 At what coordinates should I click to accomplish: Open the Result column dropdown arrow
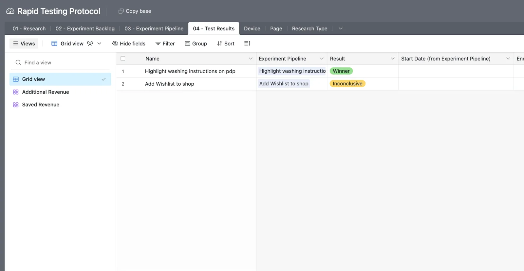click(393, 59)
